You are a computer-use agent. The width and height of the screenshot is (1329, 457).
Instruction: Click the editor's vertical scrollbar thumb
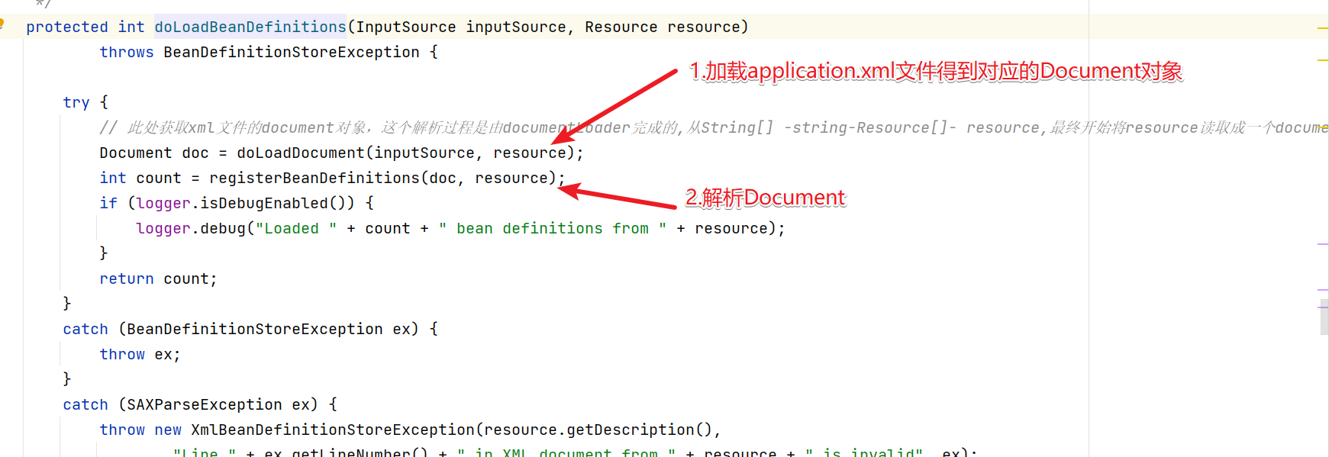[x=1324, y=316]
